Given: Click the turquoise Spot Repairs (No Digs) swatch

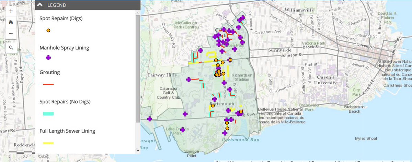Looking at the screenshot, I should [x=48, y=113].
